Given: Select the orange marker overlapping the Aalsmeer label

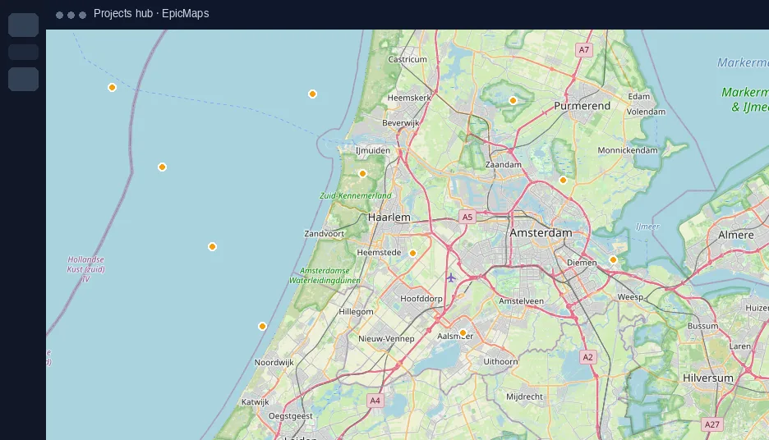Looking at the screenshot, I should (x=463, y=333).
